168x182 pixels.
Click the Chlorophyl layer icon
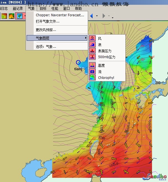click(x=92, y=78)
